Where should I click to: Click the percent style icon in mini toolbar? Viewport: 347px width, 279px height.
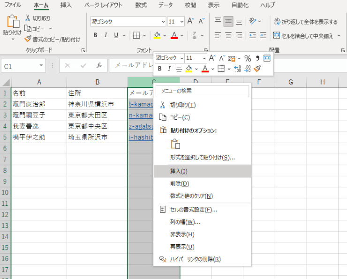click(248, 58)
